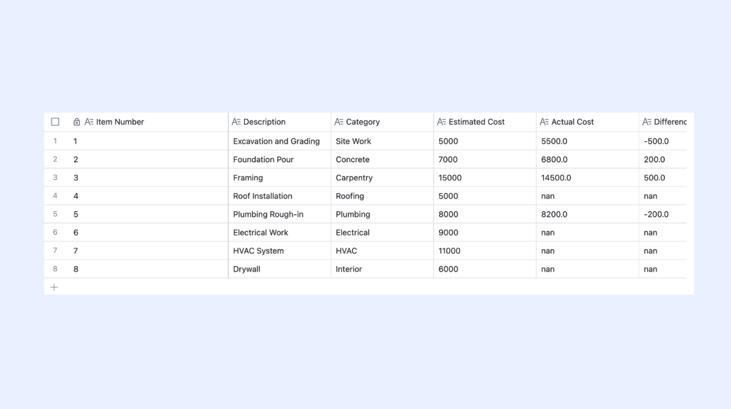Image resolution: width=731 pixels, height=409 pixels.
Task: Select row number 4 on the left
Action: click(55, 196)
